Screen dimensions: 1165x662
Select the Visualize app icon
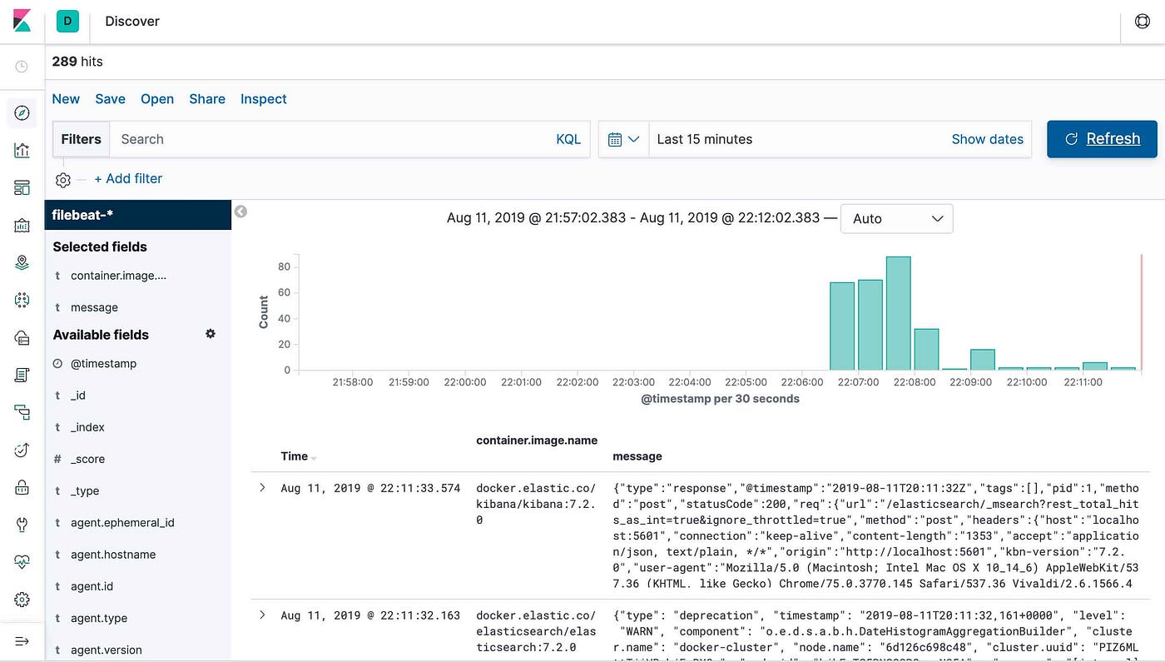(22, 151)
